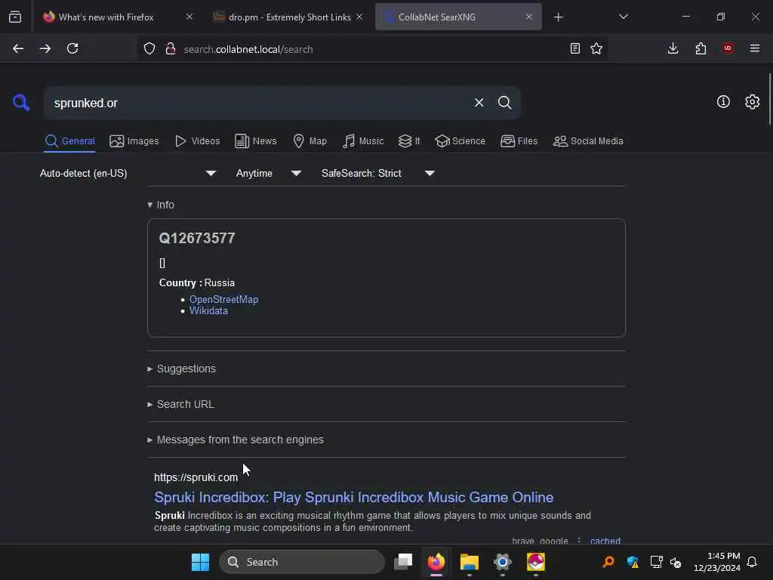Screen dimensions: 773x580
Task: Open the Settings gear taskbar app
Action: pos(502,562)
